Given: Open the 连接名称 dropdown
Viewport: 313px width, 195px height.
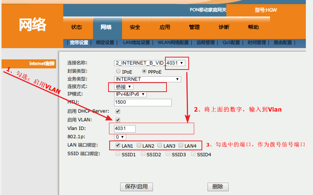Looking at the screenshot, I should 150,63.
